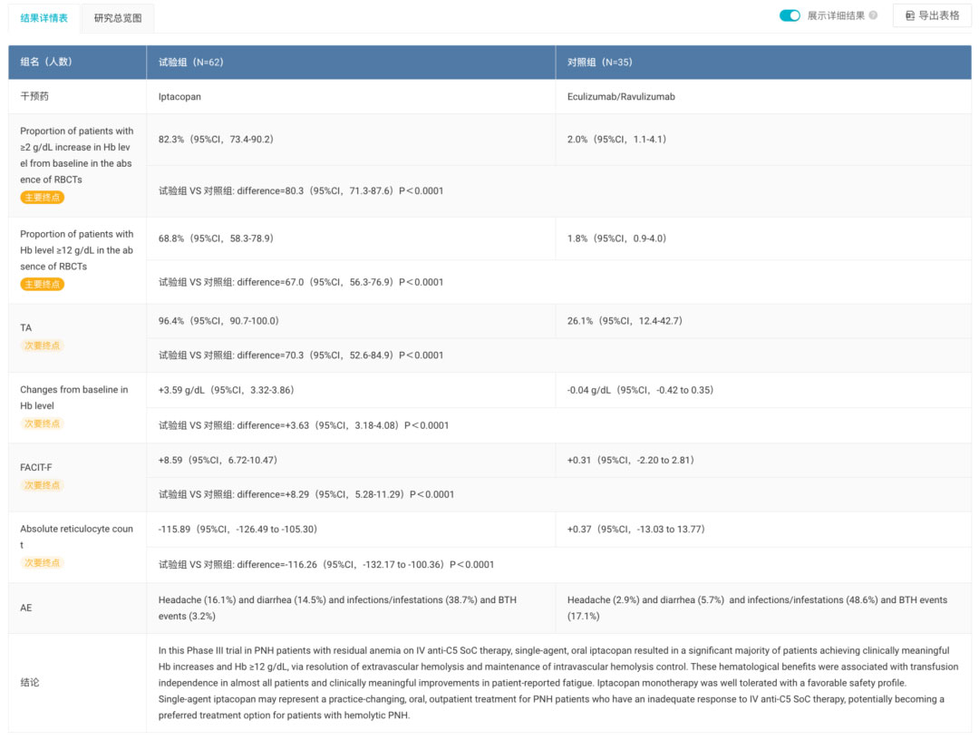Click 次要终点 tag under Changes from baseline
Viewport: 979px width, 740px height.
[43, 424]
